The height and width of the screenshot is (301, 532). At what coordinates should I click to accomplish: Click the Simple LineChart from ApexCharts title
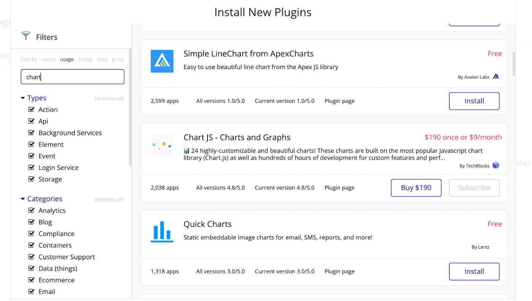[249, 53]
